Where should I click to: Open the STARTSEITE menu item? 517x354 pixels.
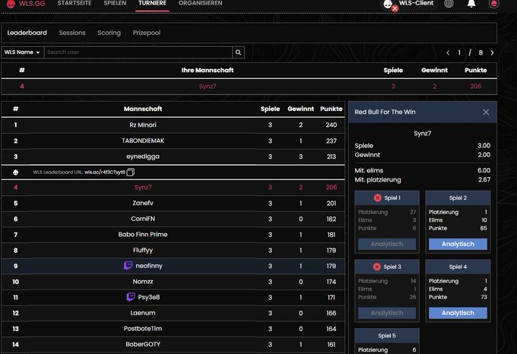click(75, 3)
